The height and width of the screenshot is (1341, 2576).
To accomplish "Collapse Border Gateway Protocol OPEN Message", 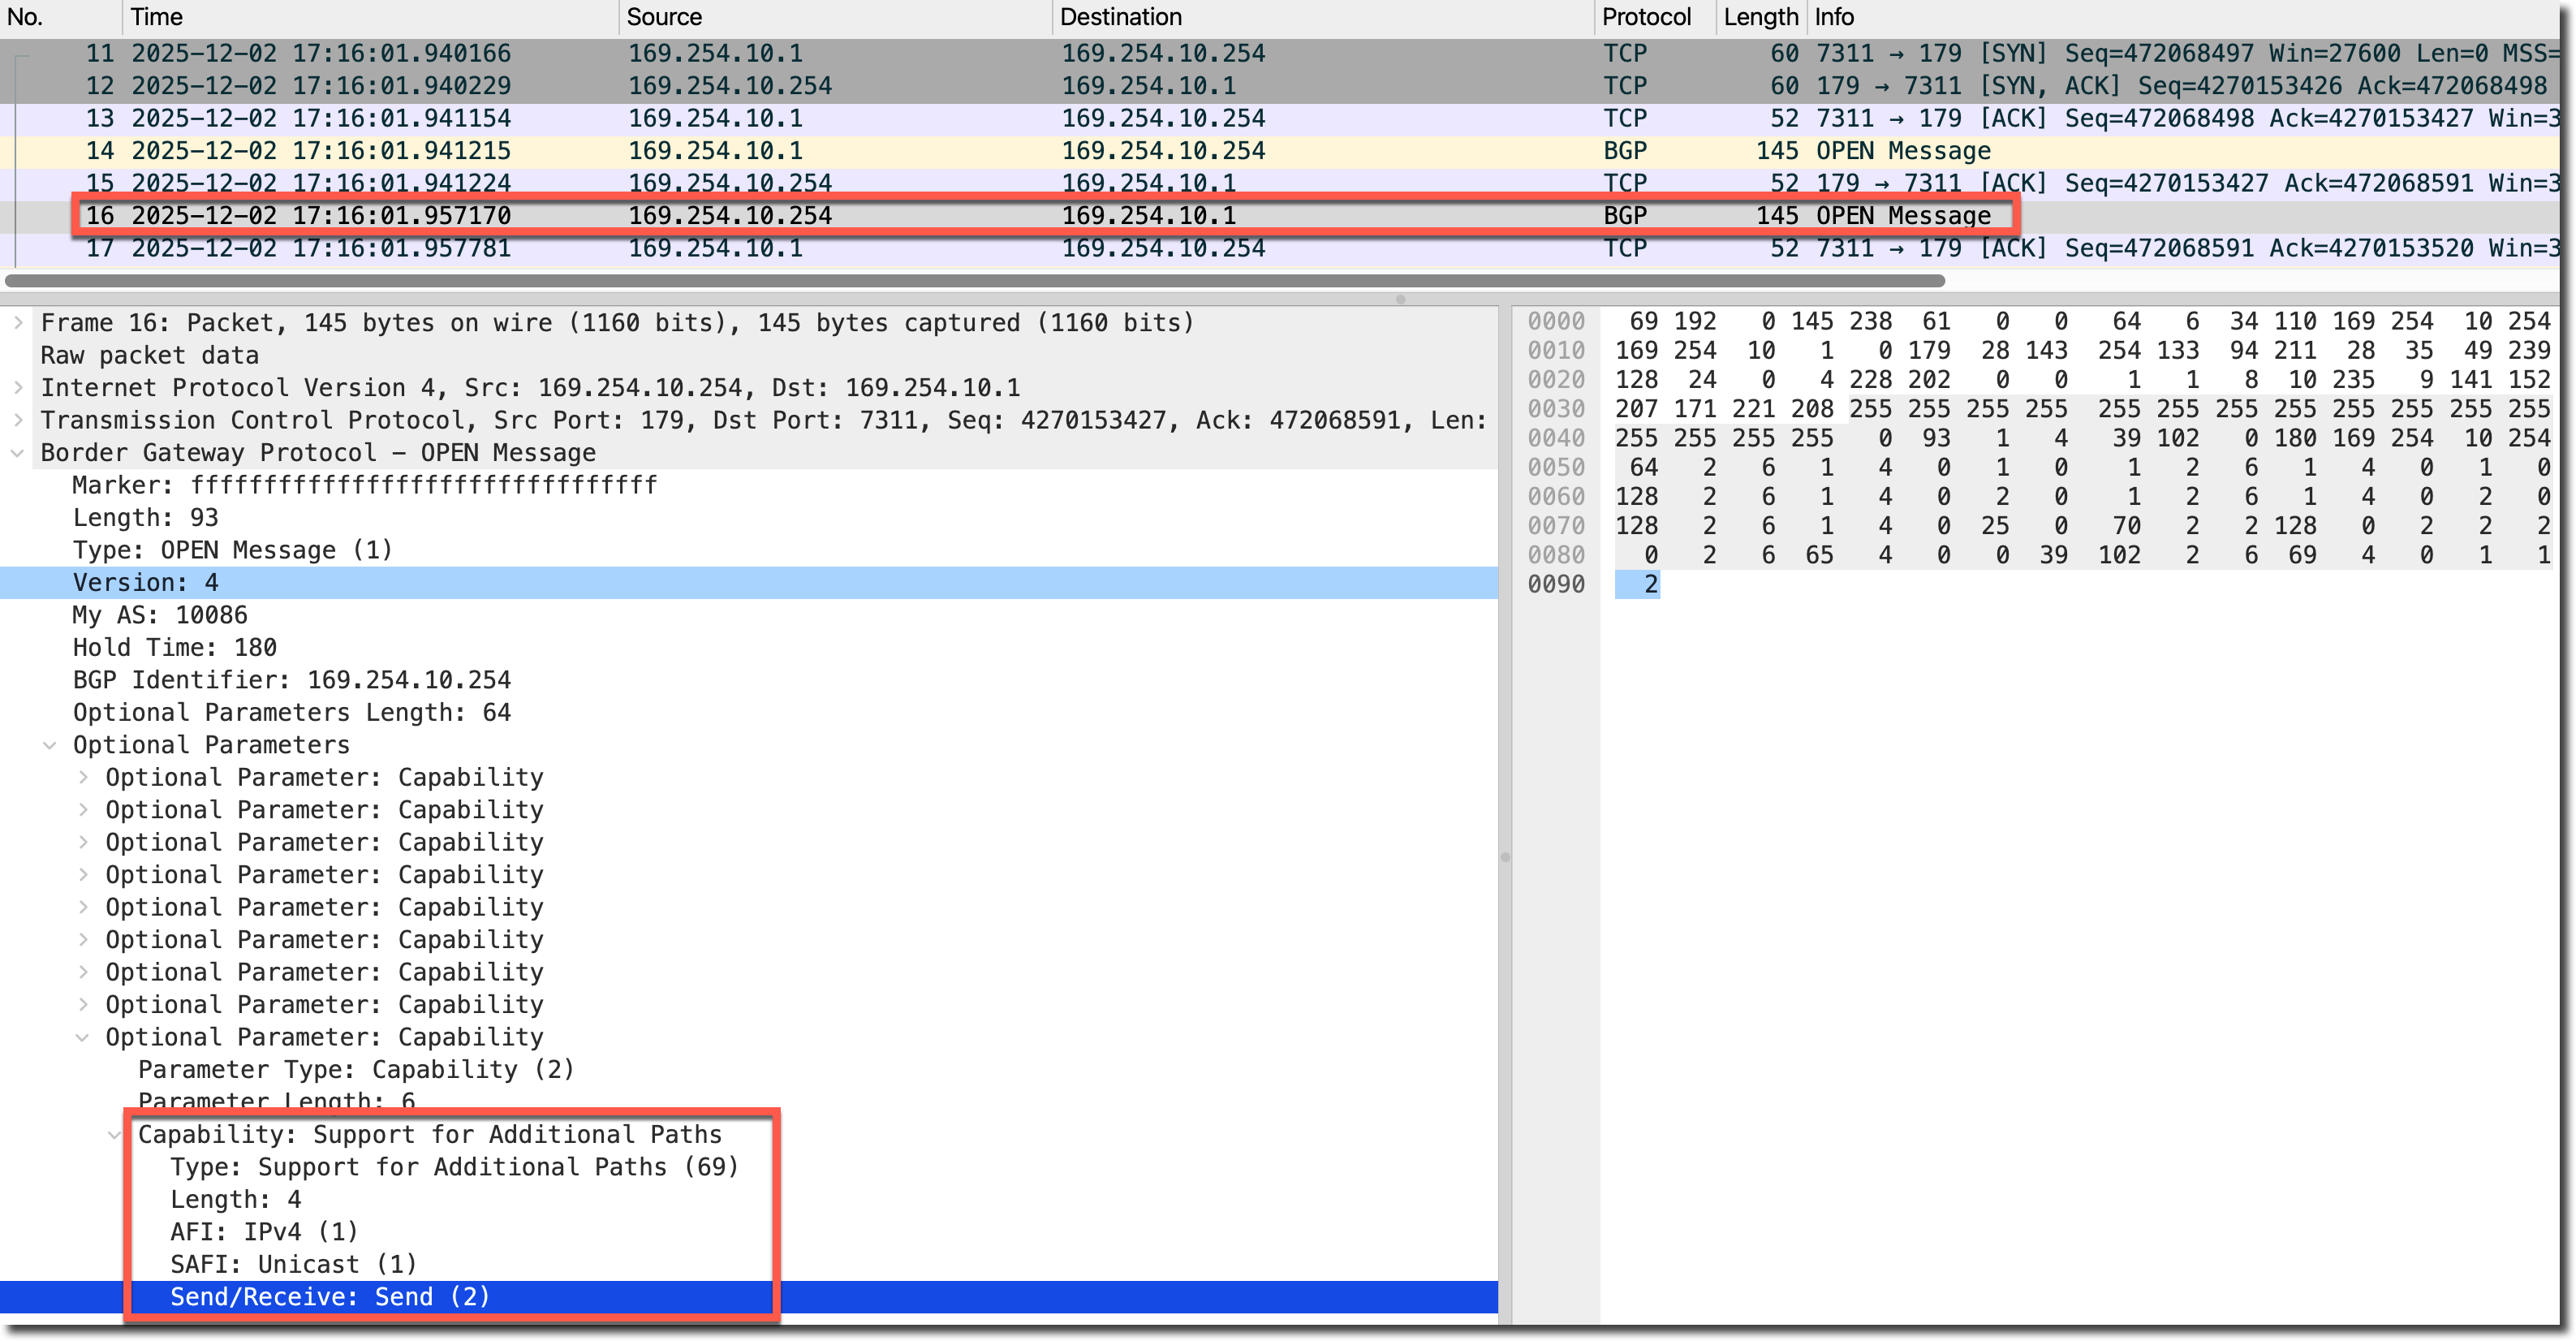I will (x=18, y=453).
